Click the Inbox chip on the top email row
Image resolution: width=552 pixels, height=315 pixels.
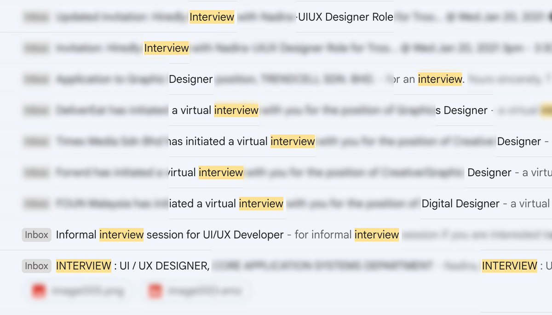coord(35,17)
